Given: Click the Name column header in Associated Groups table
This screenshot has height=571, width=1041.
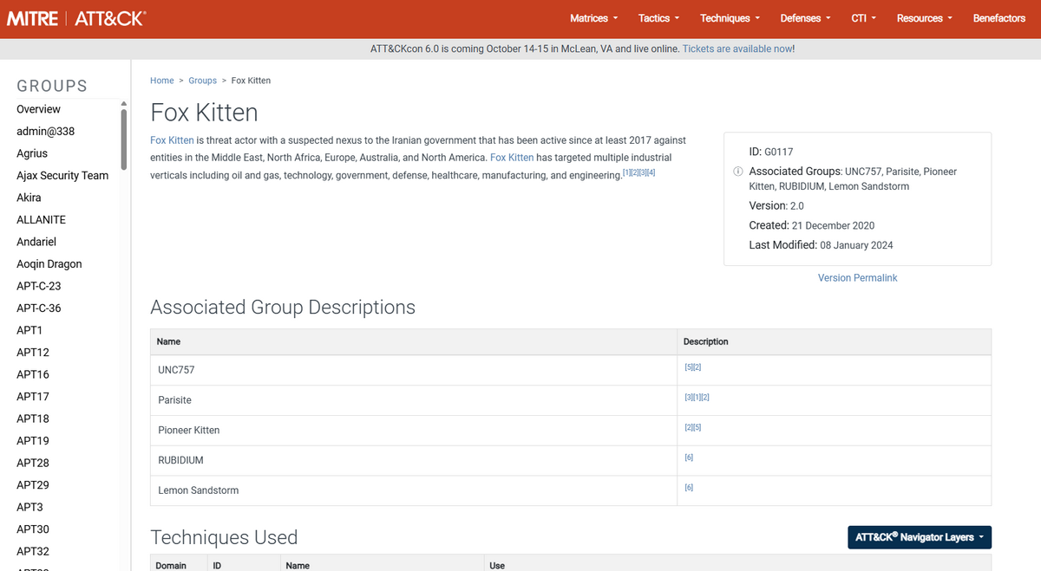Looking at the screenshot, I should click(x=413, y=341).
